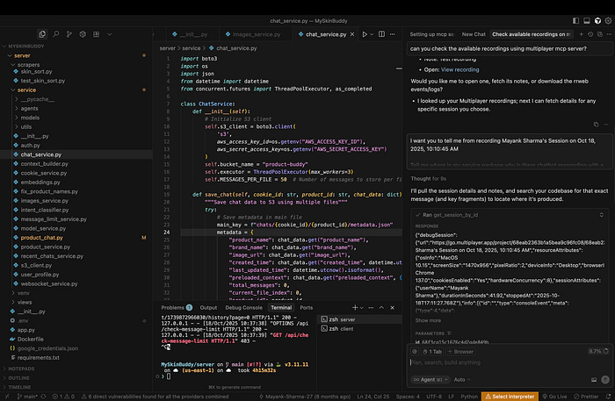The height and width of the screenshot is (401, 615).
Task: Open chat panel more options ellipsis
Action: click(609, 34)
